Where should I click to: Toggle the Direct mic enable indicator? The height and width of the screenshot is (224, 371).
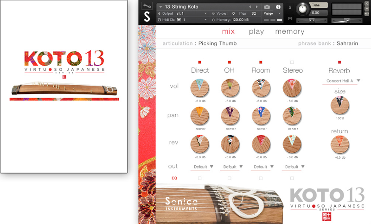coord(200,62)
